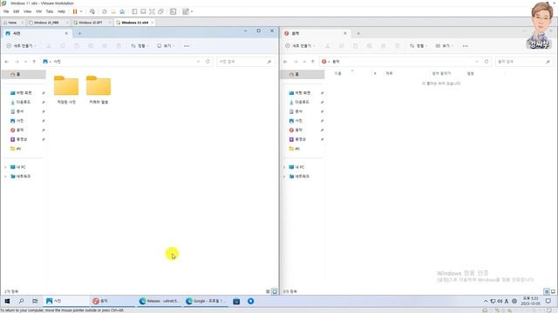Click Back arrow in Pictures window

click(x=7, y=62)
